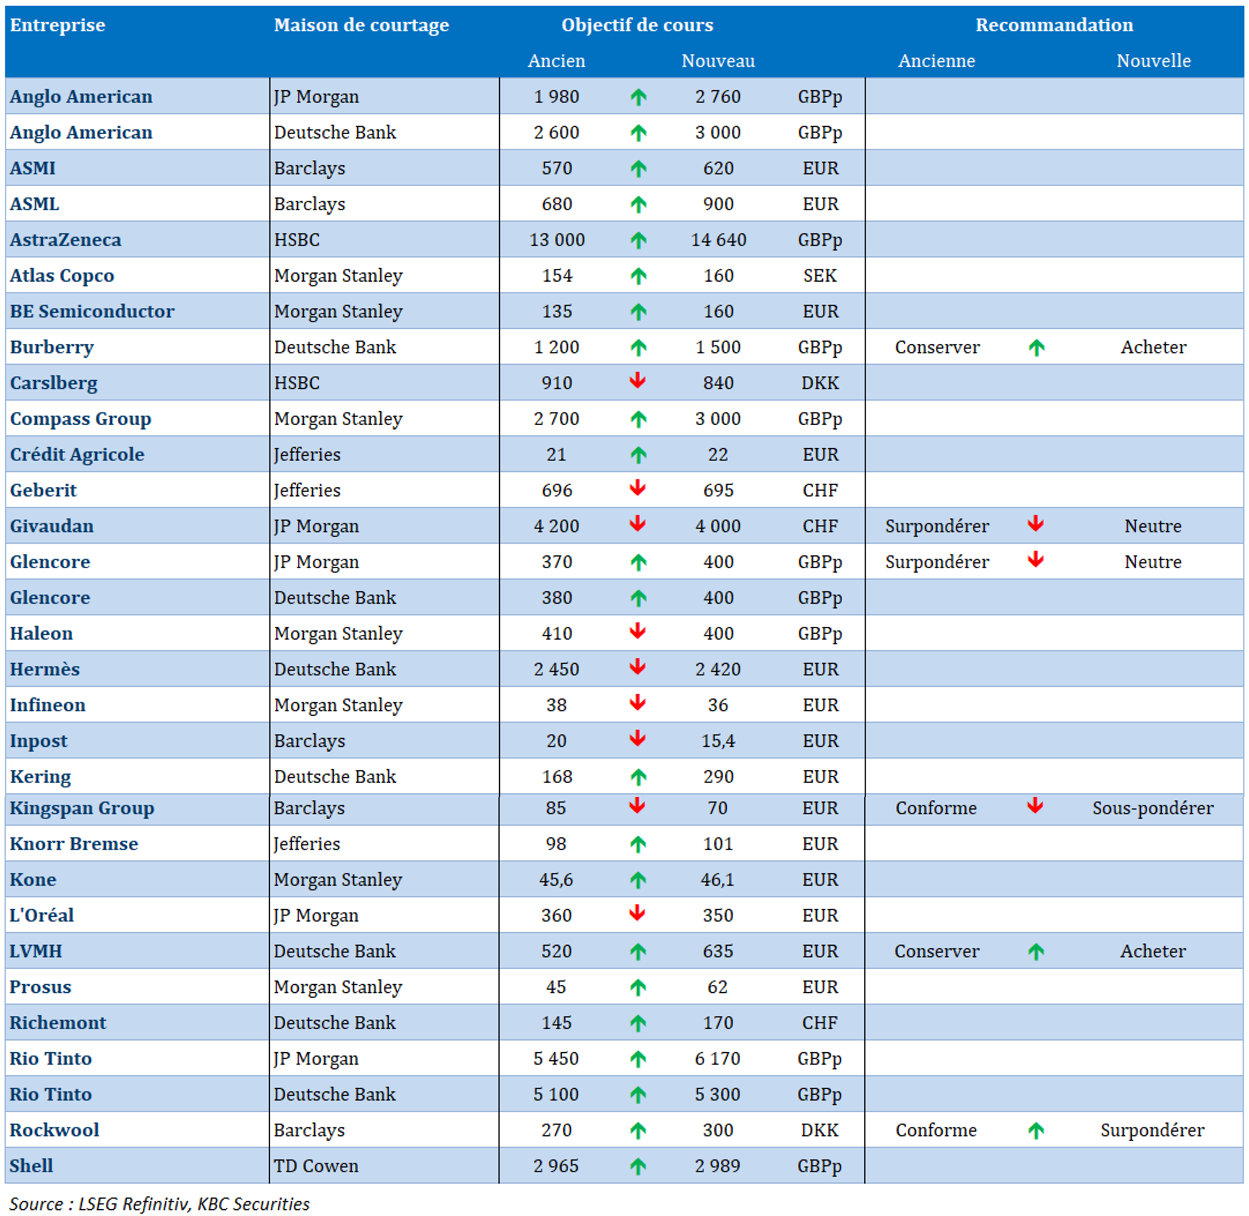Select the Maison de courtage header

(361, 25)
